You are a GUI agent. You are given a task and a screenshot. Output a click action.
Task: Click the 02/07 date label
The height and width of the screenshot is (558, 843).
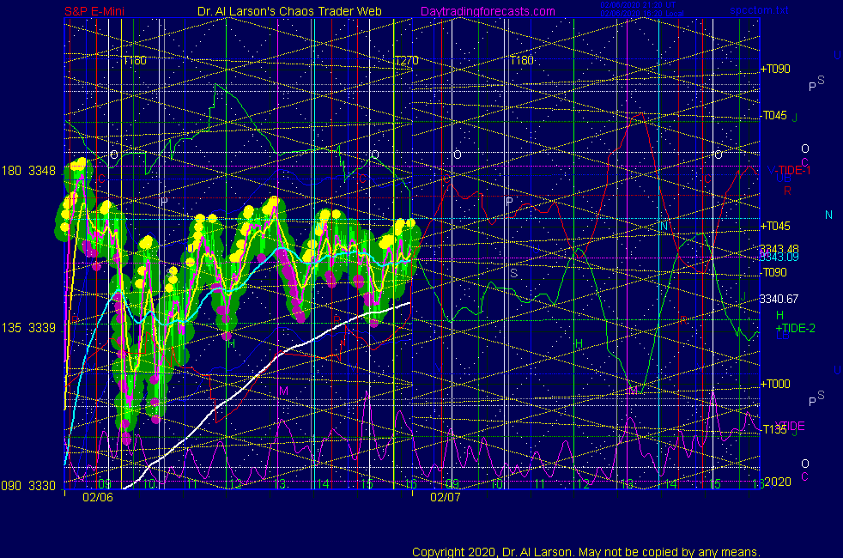coord(446,497)
